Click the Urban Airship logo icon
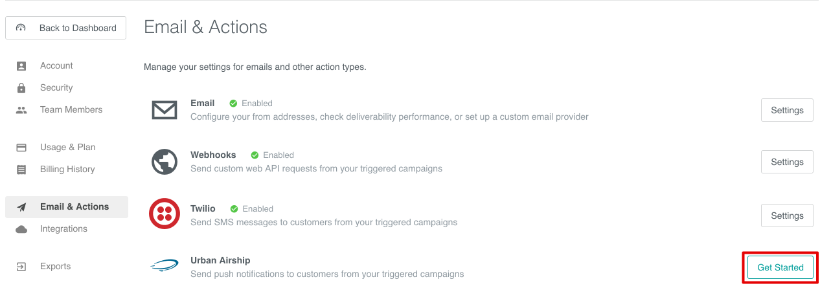Screen dimensions: 831x299 coord(165,265)
